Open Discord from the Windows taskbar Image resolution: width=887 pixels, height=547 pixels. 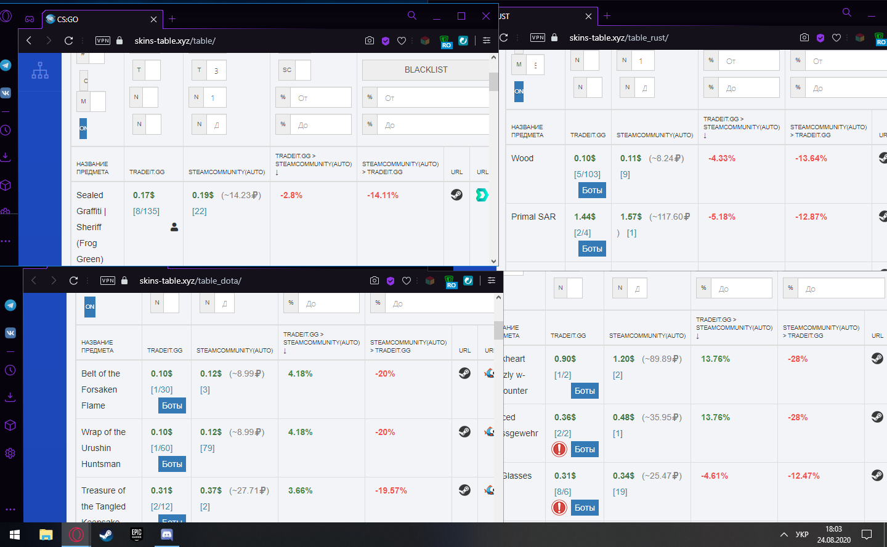[166, 535]
